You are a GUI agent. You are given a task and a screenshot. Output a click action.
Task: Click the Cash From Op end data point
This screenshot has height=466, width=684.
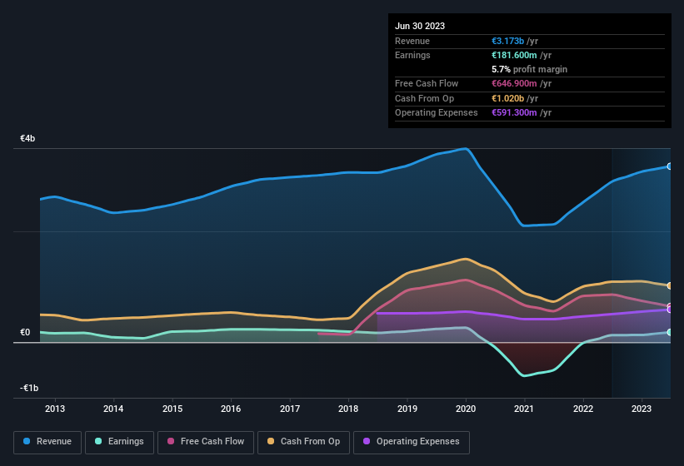[670, 285]
